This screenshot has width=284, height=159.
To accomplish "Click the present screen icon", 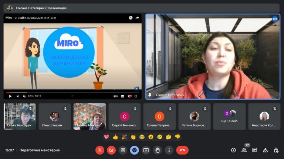I will click(x=146, y=150).
